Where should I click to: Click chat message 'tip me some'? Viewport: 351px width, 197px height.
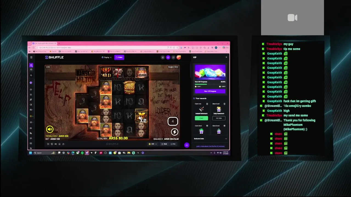tap(292, 49)
